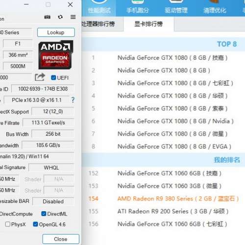245x245 pixels.
Task: Click the F1 revision field
Action: pos(18,44)
